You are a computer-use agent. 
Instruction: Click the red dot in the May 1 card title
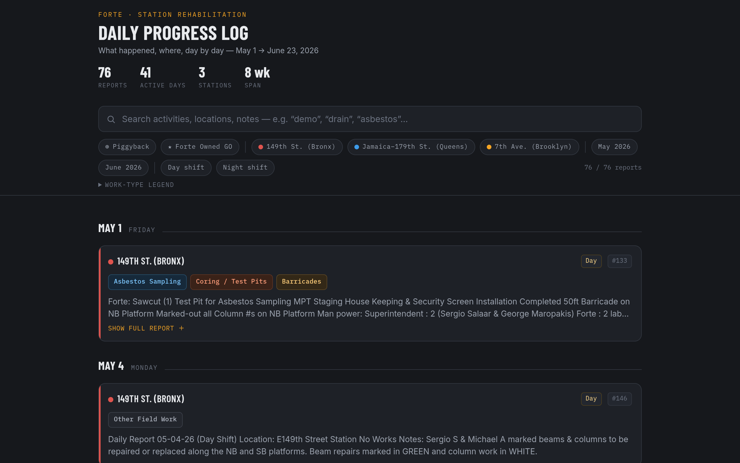[x=111, y=262]
